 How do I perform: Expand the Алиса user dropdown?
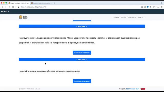(x=141, y=17)
